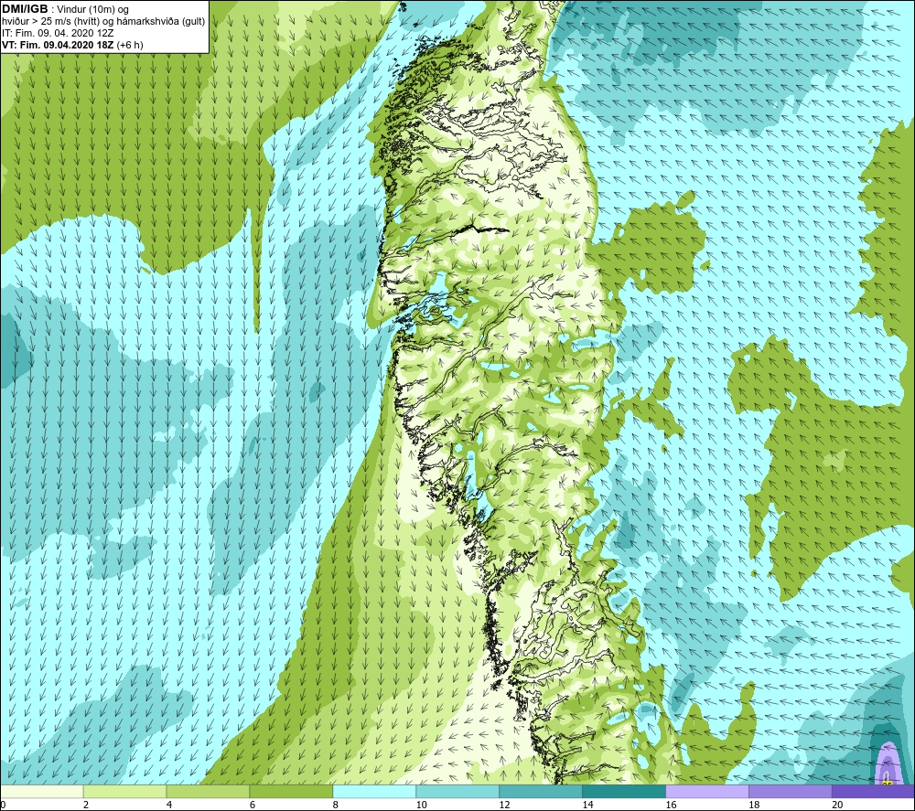Click the "VT: Fim. 09.04.2020 18Z" valid time line
915x811 pixels.
point(59,45)
